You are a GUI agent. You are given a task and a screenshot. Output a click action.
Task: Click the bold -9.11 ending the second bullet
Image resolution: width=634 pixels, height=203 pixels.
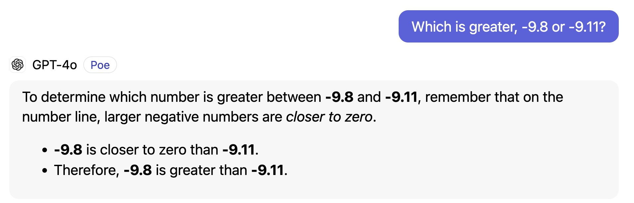click(x=267, y=170)
